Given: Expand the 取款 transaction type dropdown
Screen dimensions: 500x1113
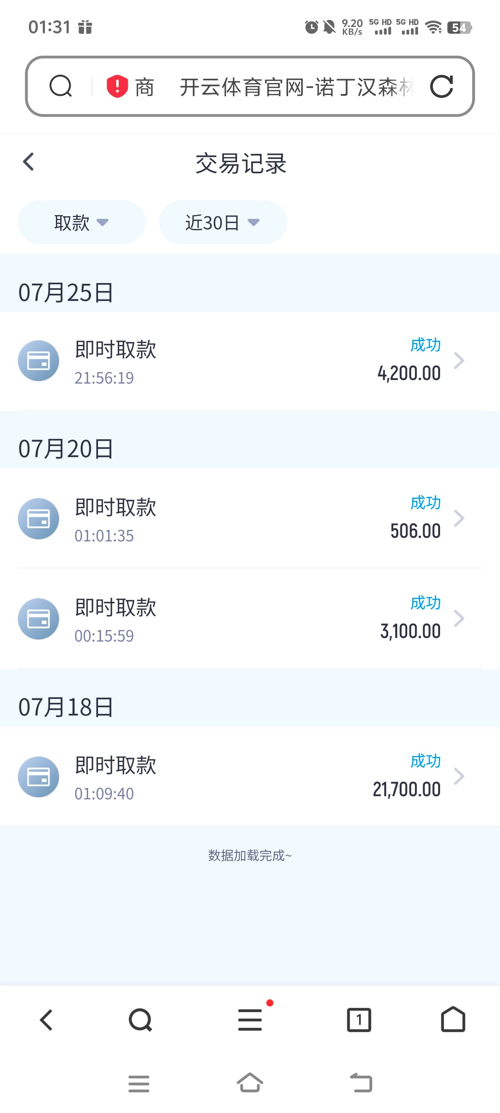Looking at the screenshot, I should pyautogui.click(x=81, y=223).
